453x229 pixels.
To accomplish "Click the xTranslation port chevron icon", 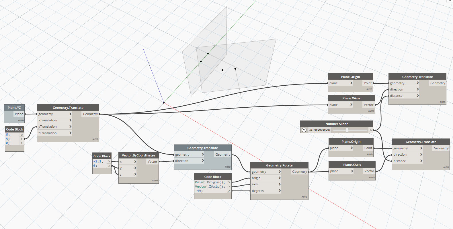I will tap(70, 120).
